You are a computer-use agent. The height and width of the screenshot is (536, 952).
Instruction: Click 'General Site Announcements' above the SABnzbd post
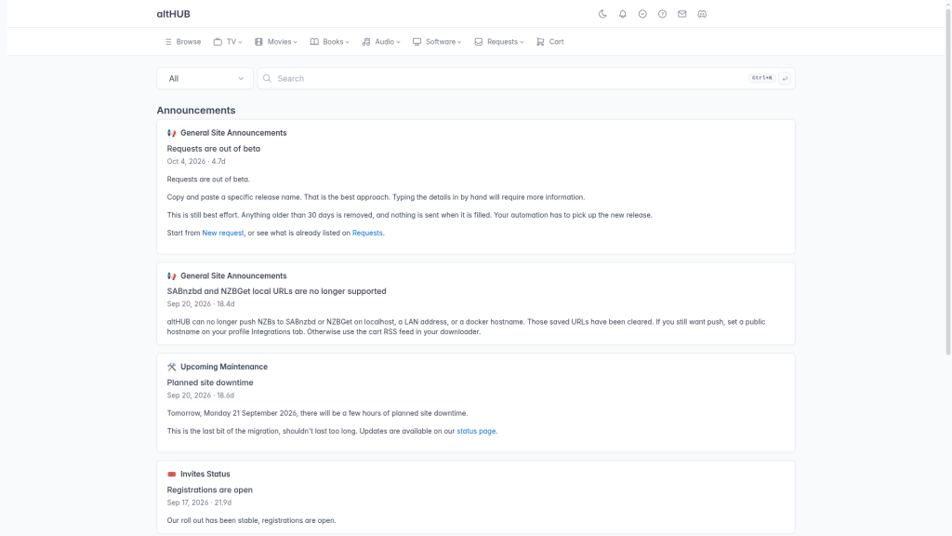233,275
